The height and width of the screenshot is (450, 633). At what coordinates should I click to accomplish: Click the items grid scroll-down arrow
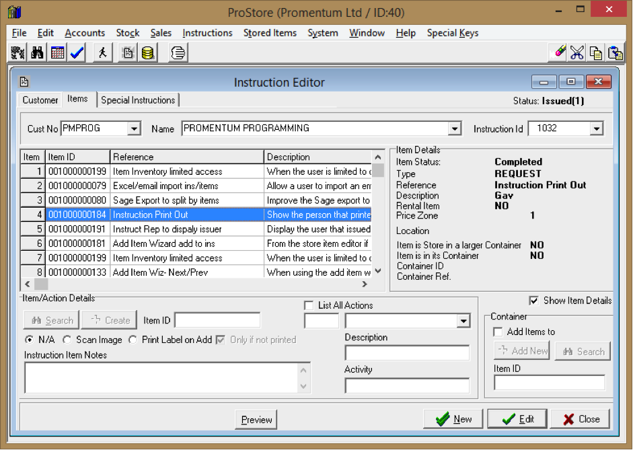[378, 271]
